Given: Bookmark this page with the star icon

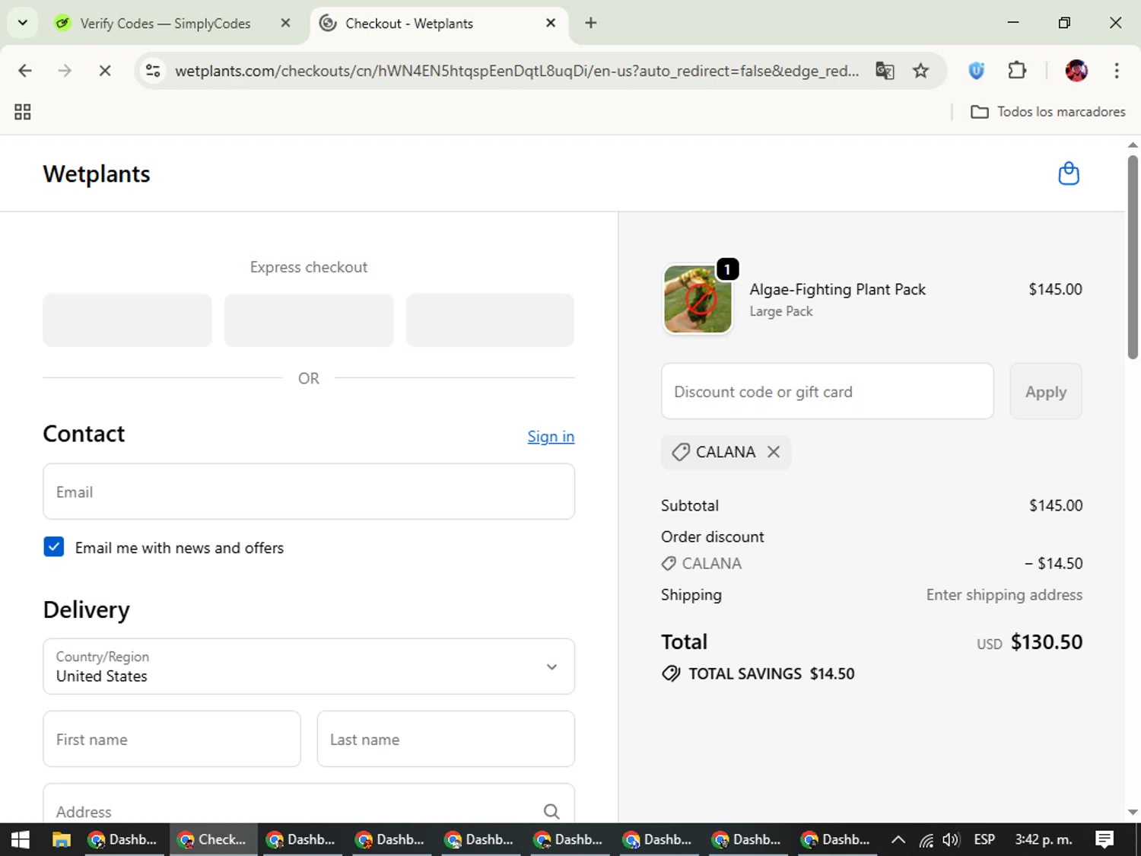Looking at the screenshot, I should (x=920, y=71).
